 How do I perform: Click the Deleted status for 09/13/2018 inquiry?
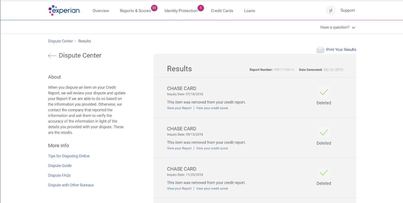point(324,143)
